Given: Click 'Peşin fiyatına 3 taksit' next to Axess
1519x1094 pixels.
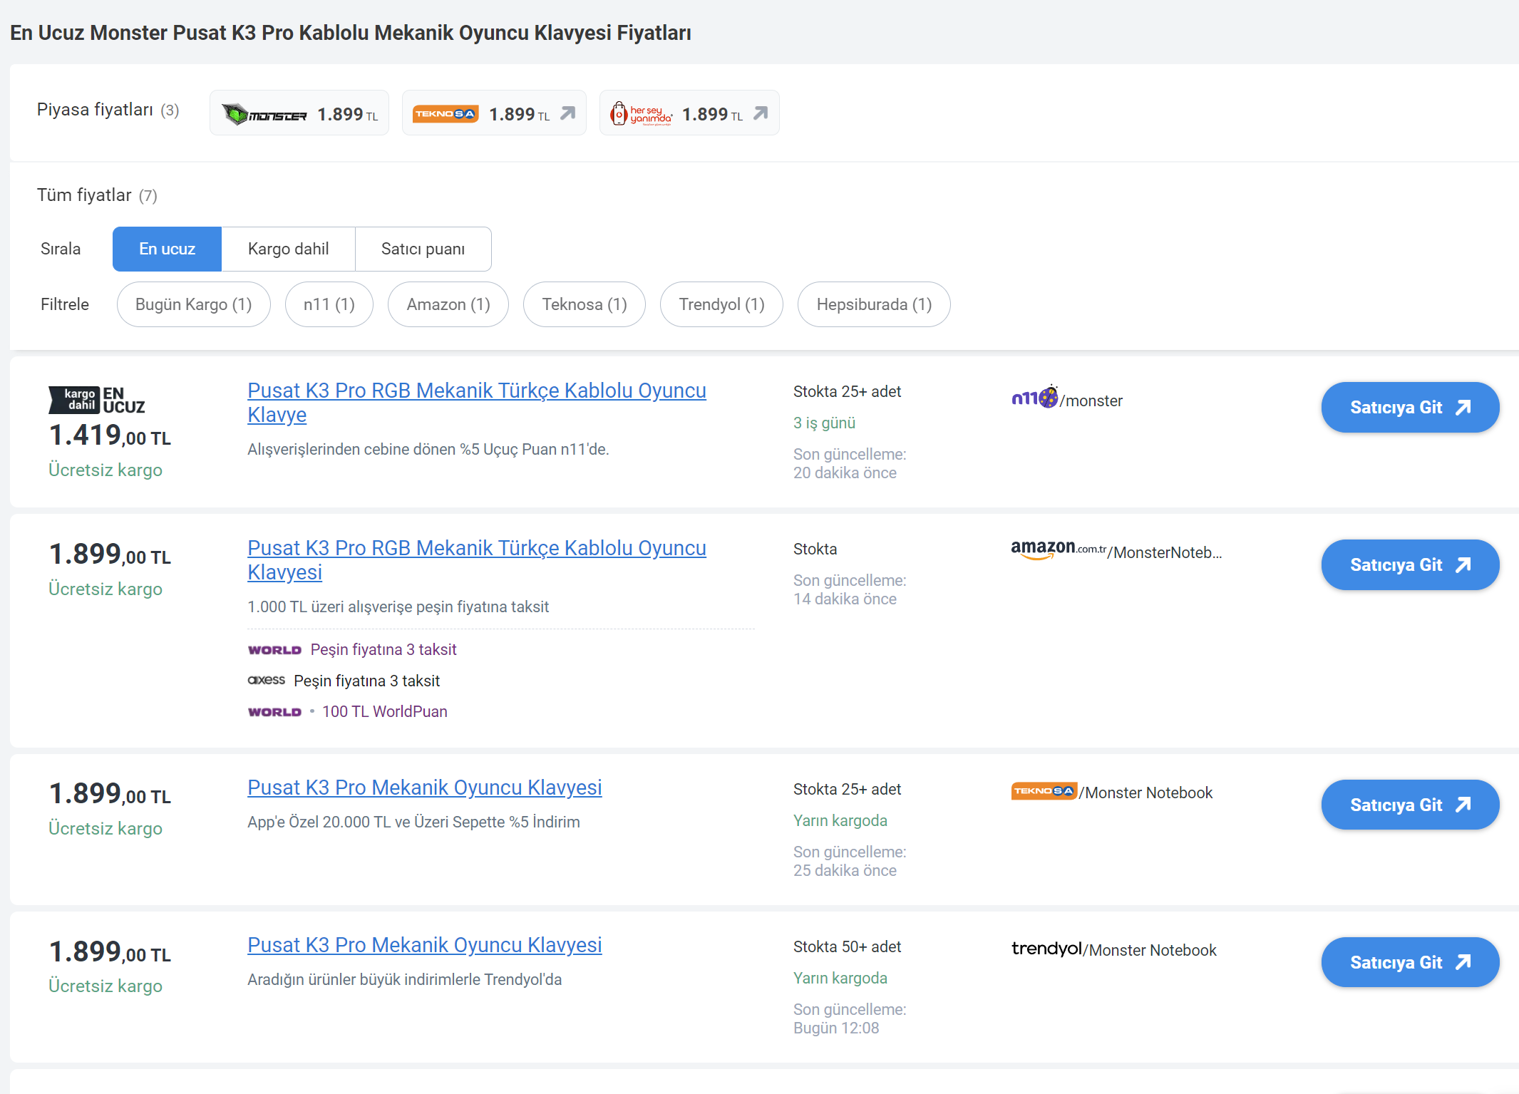Looking at the screenshot, I should [x=366, y=681].
